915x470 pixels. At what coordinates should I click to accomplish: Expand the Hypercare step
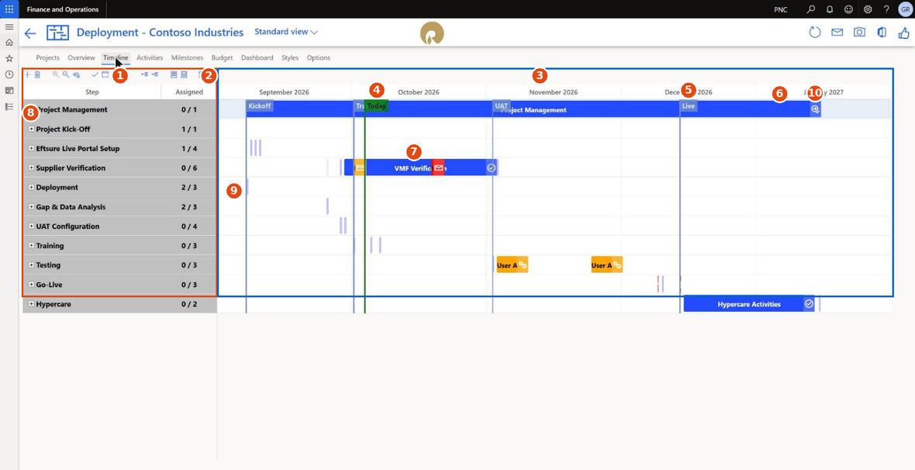coord(32,304)
